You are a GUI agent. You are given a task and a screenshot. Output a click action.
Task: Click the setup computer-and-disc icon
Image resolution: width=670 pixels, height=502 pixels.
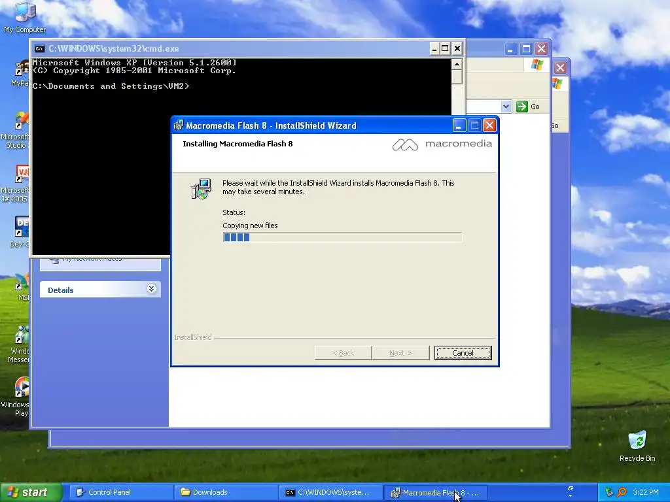click(201, 189)
